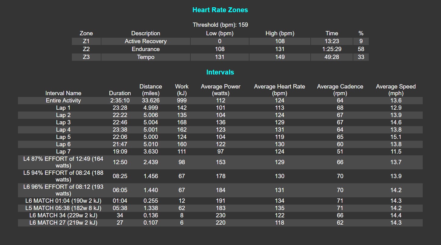Click Lap 6 distance 5.010
Viewport: 441px width, 245px height.
[x=151, y=144]
